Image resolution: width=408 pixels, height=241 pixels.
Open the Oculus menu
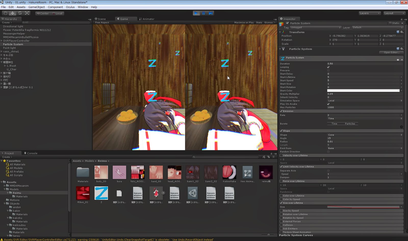[70, 7]
